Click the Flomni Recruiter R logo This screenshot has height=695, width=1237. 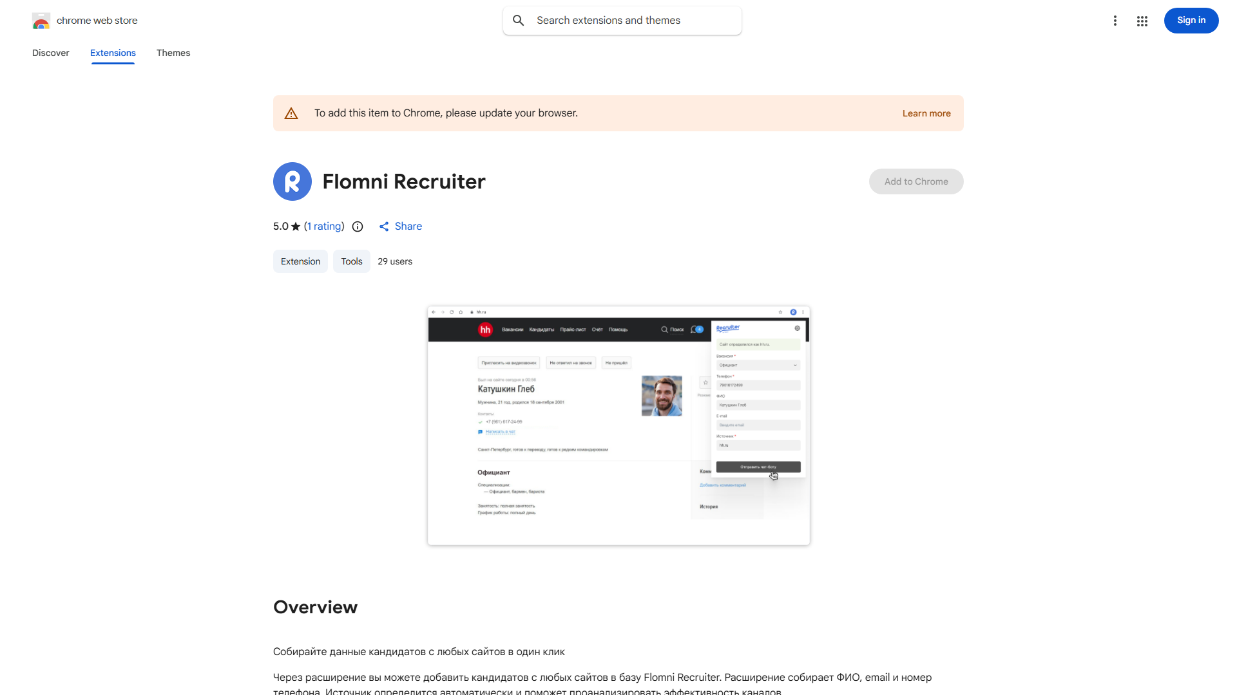292,181
